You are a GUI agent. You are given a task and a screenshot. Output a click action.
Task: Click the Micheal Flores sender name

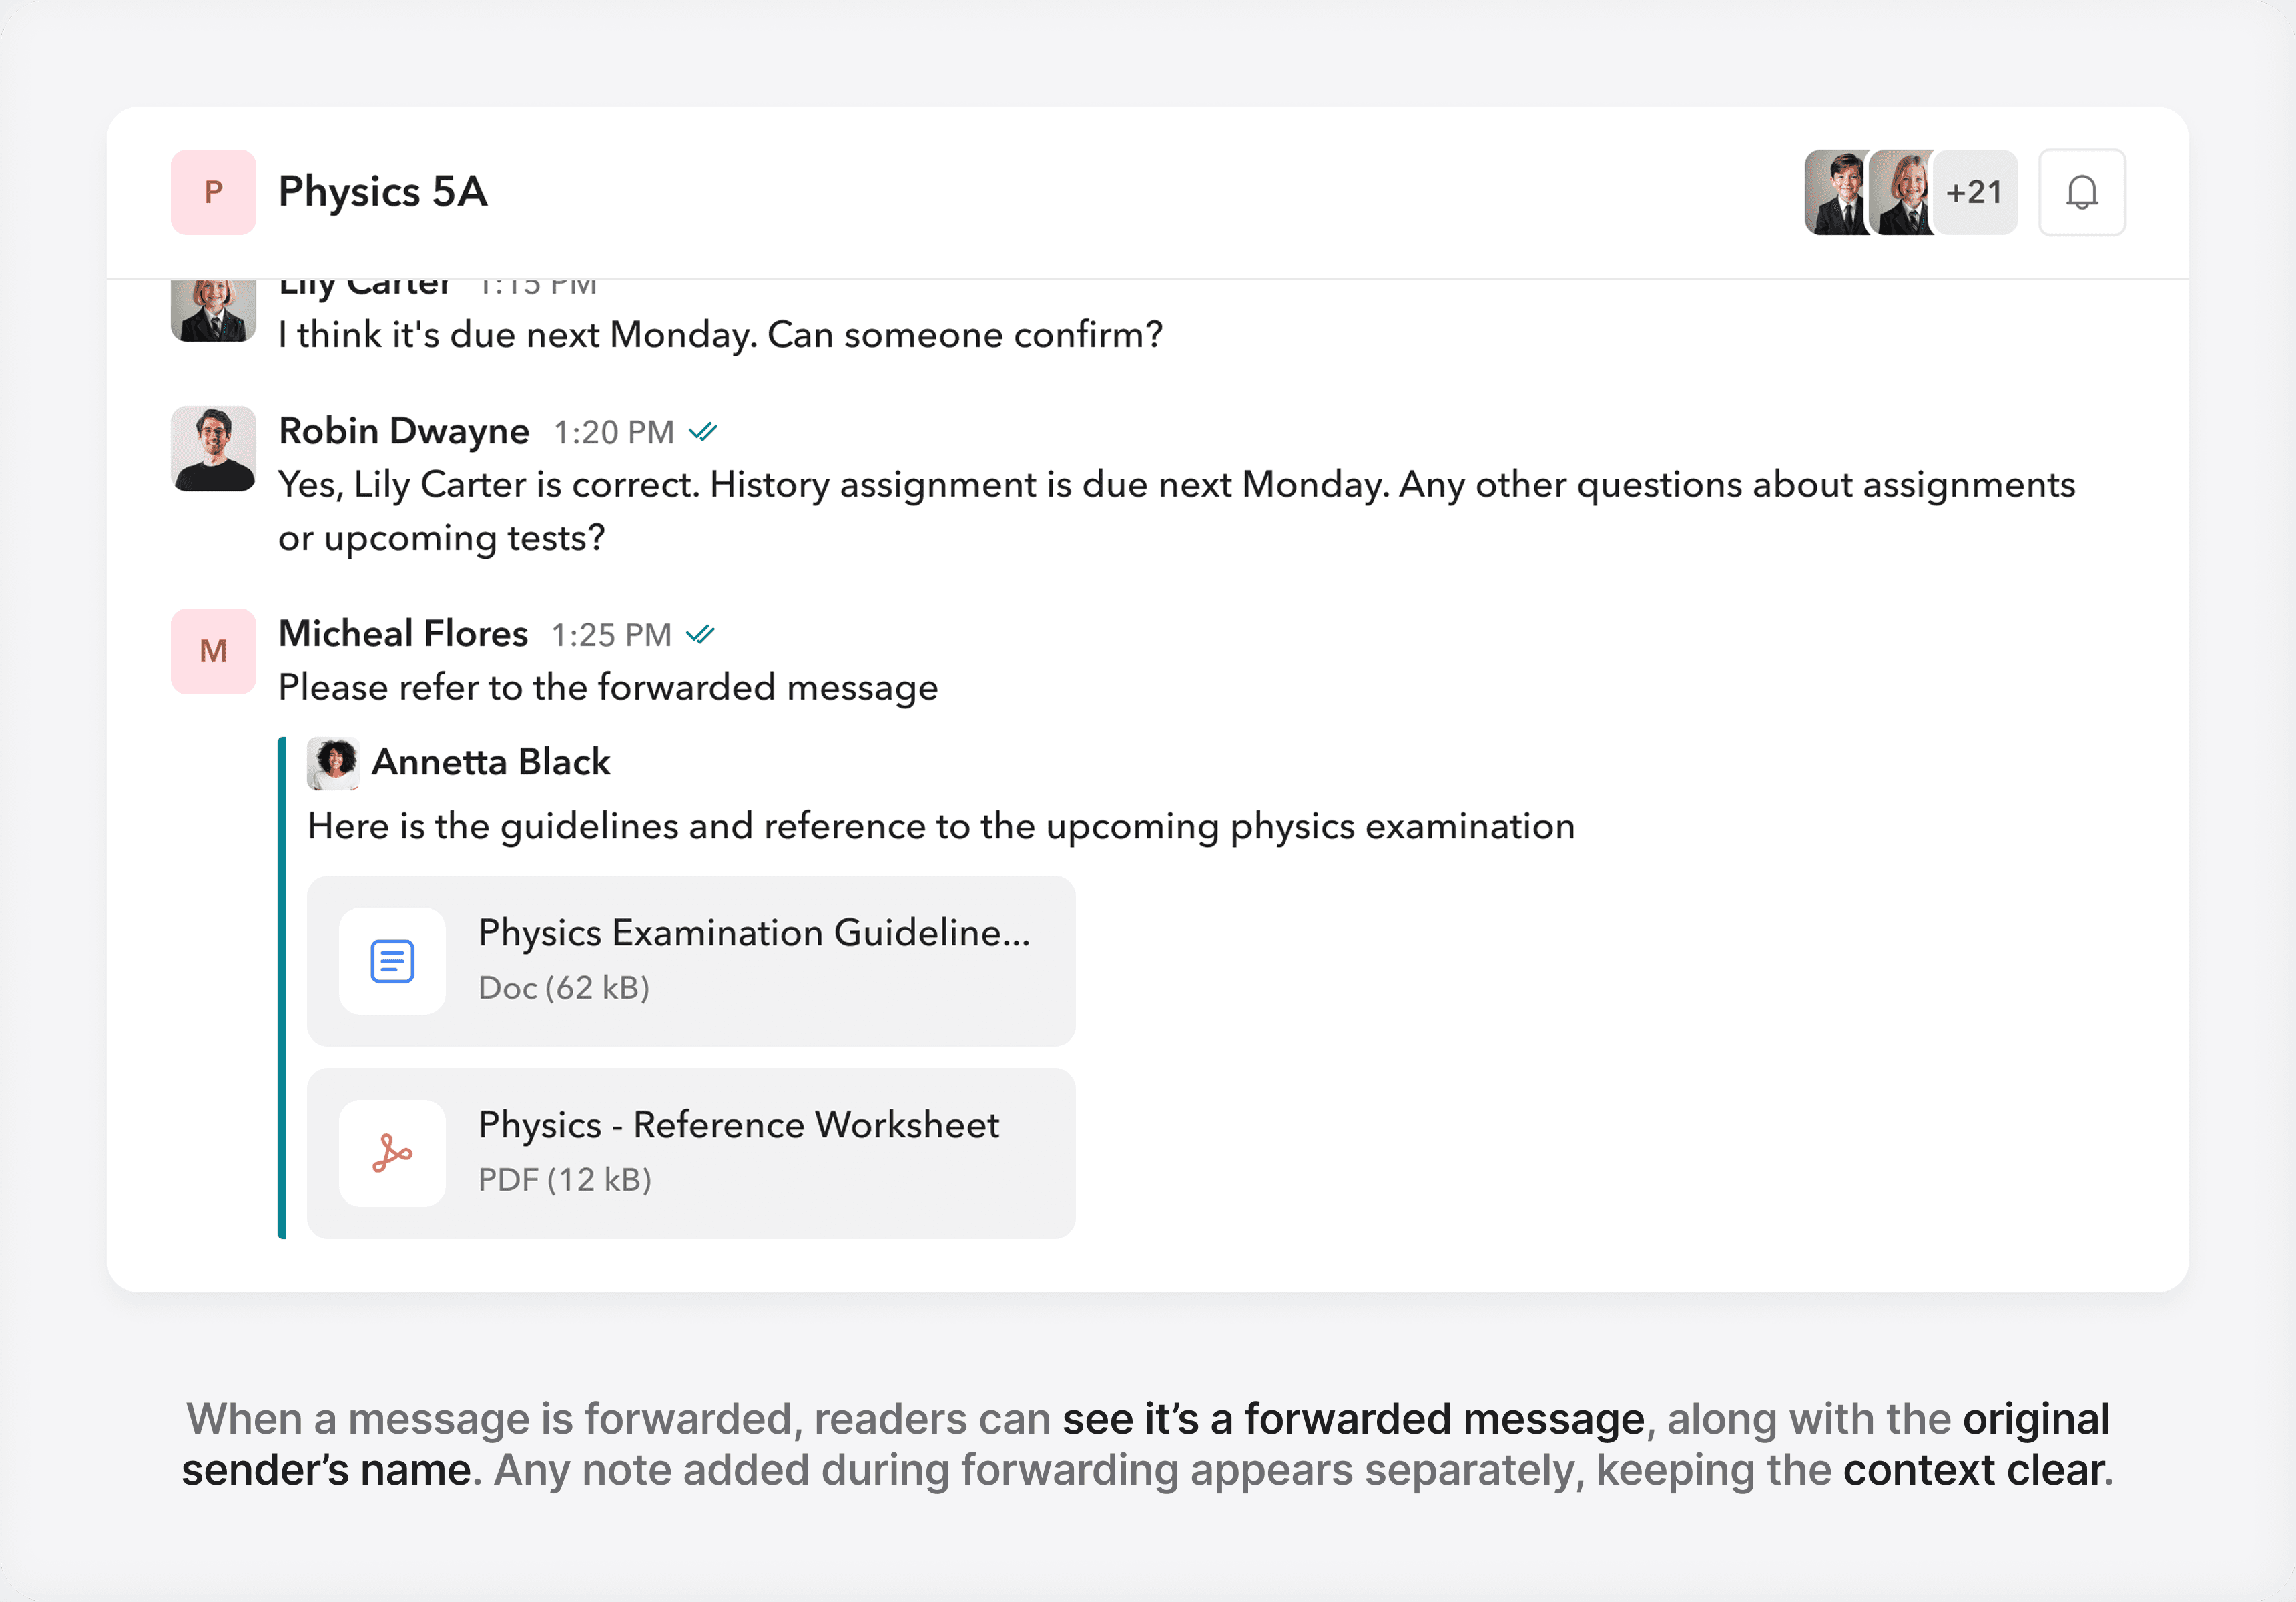point(402,634)
